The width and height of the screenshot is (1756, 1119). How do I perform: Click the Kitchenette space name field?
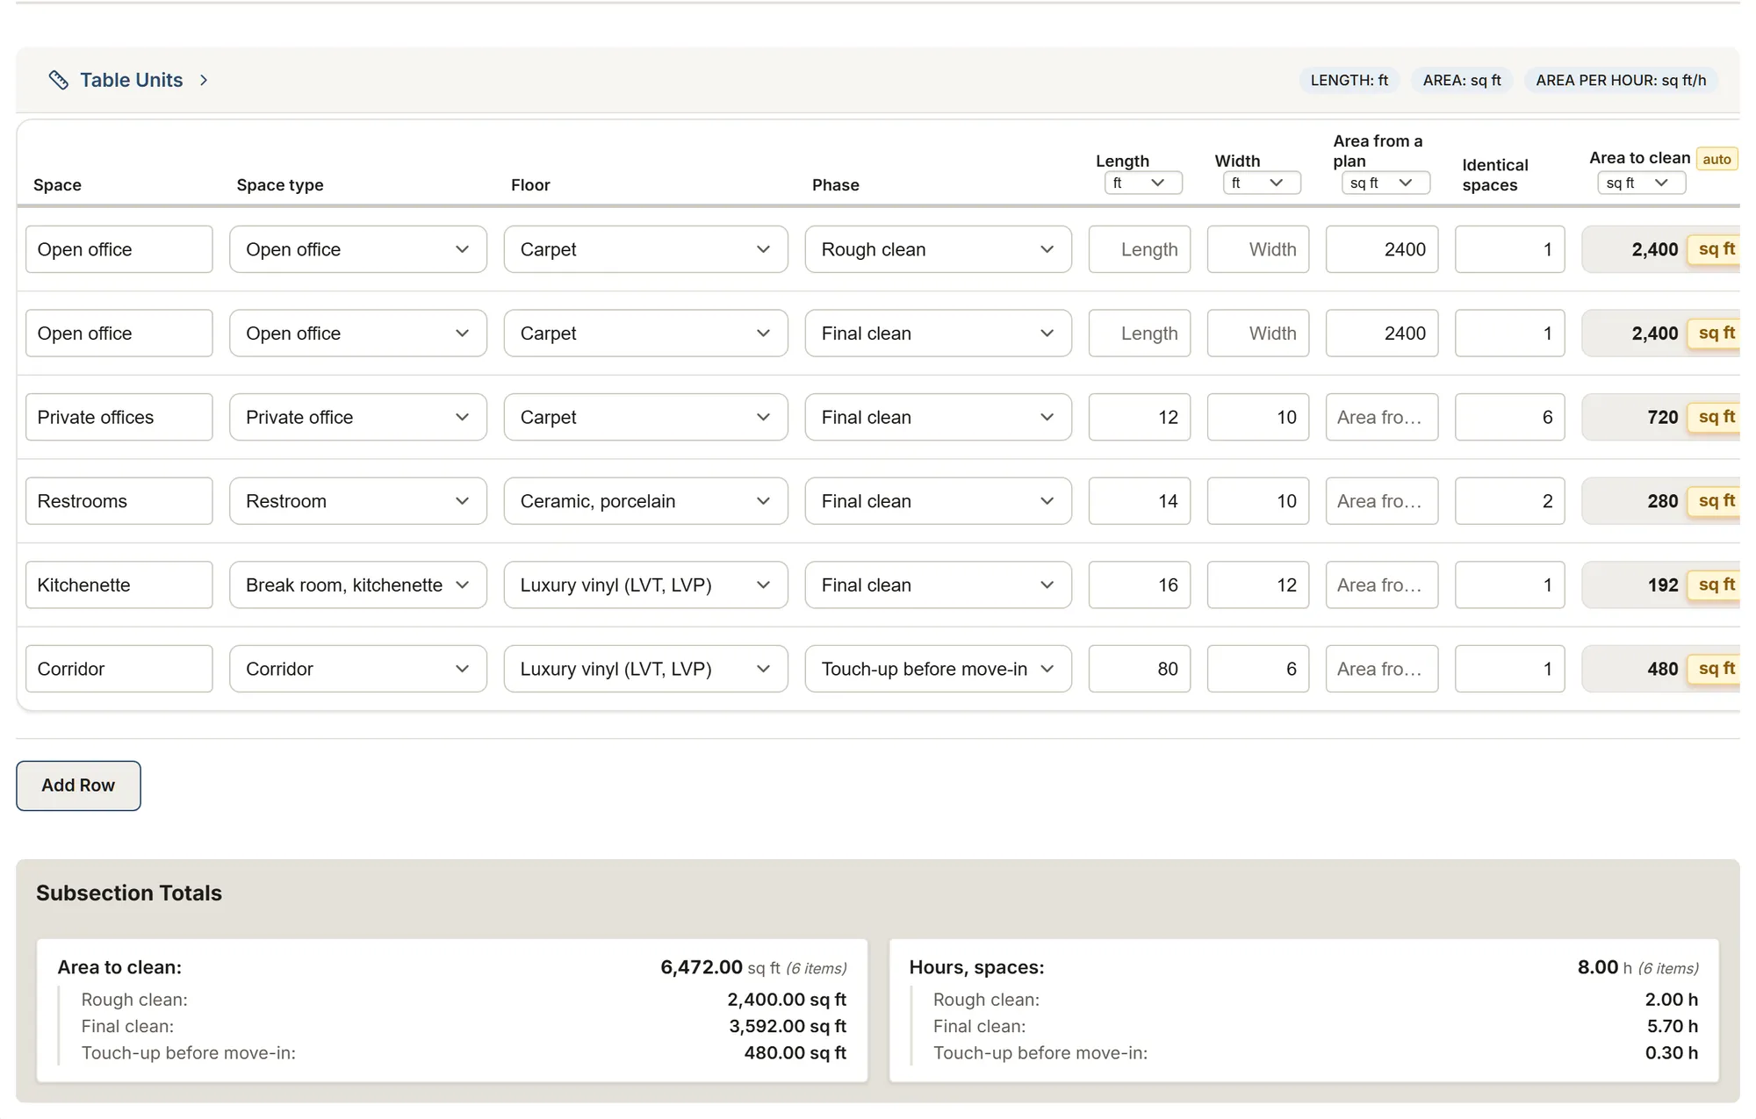(119, 585)
